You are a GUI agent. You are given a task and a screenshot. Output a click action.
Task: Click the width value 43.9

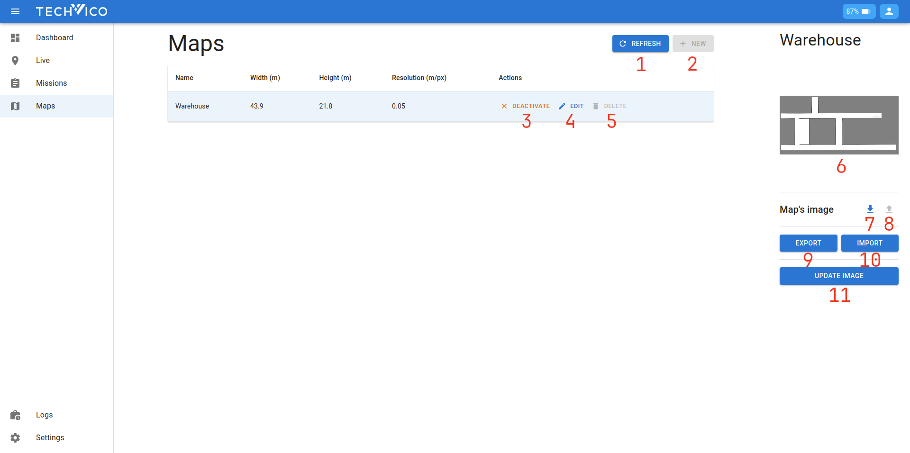coord(257,106)
